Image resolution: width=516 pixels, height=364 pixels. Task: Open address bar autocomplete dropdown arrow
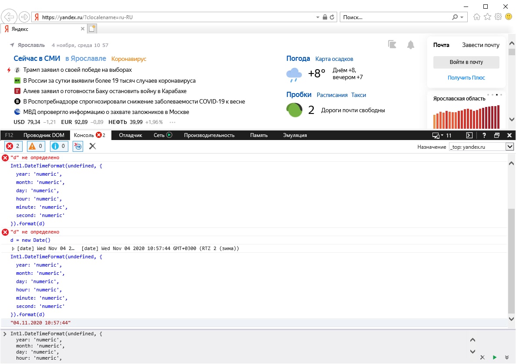pos(318,17)
